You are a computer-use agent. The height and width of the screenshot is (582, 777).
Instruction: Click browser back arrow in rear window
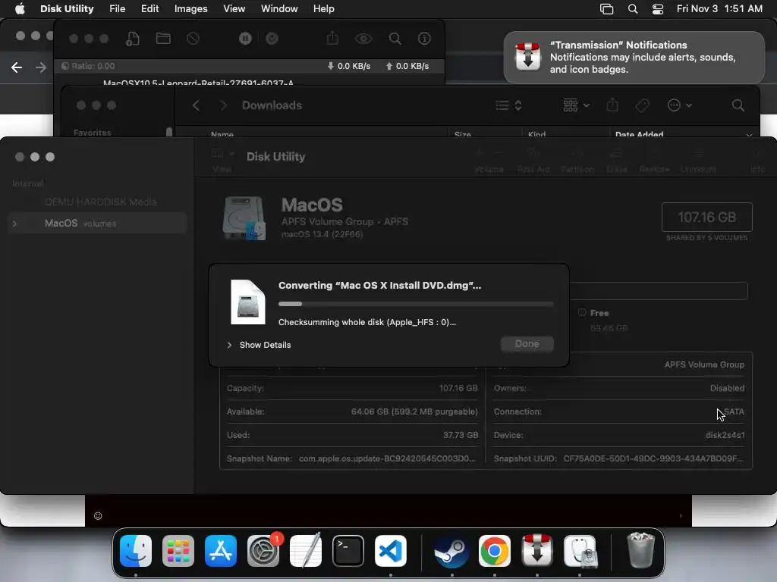coord(17,67)
